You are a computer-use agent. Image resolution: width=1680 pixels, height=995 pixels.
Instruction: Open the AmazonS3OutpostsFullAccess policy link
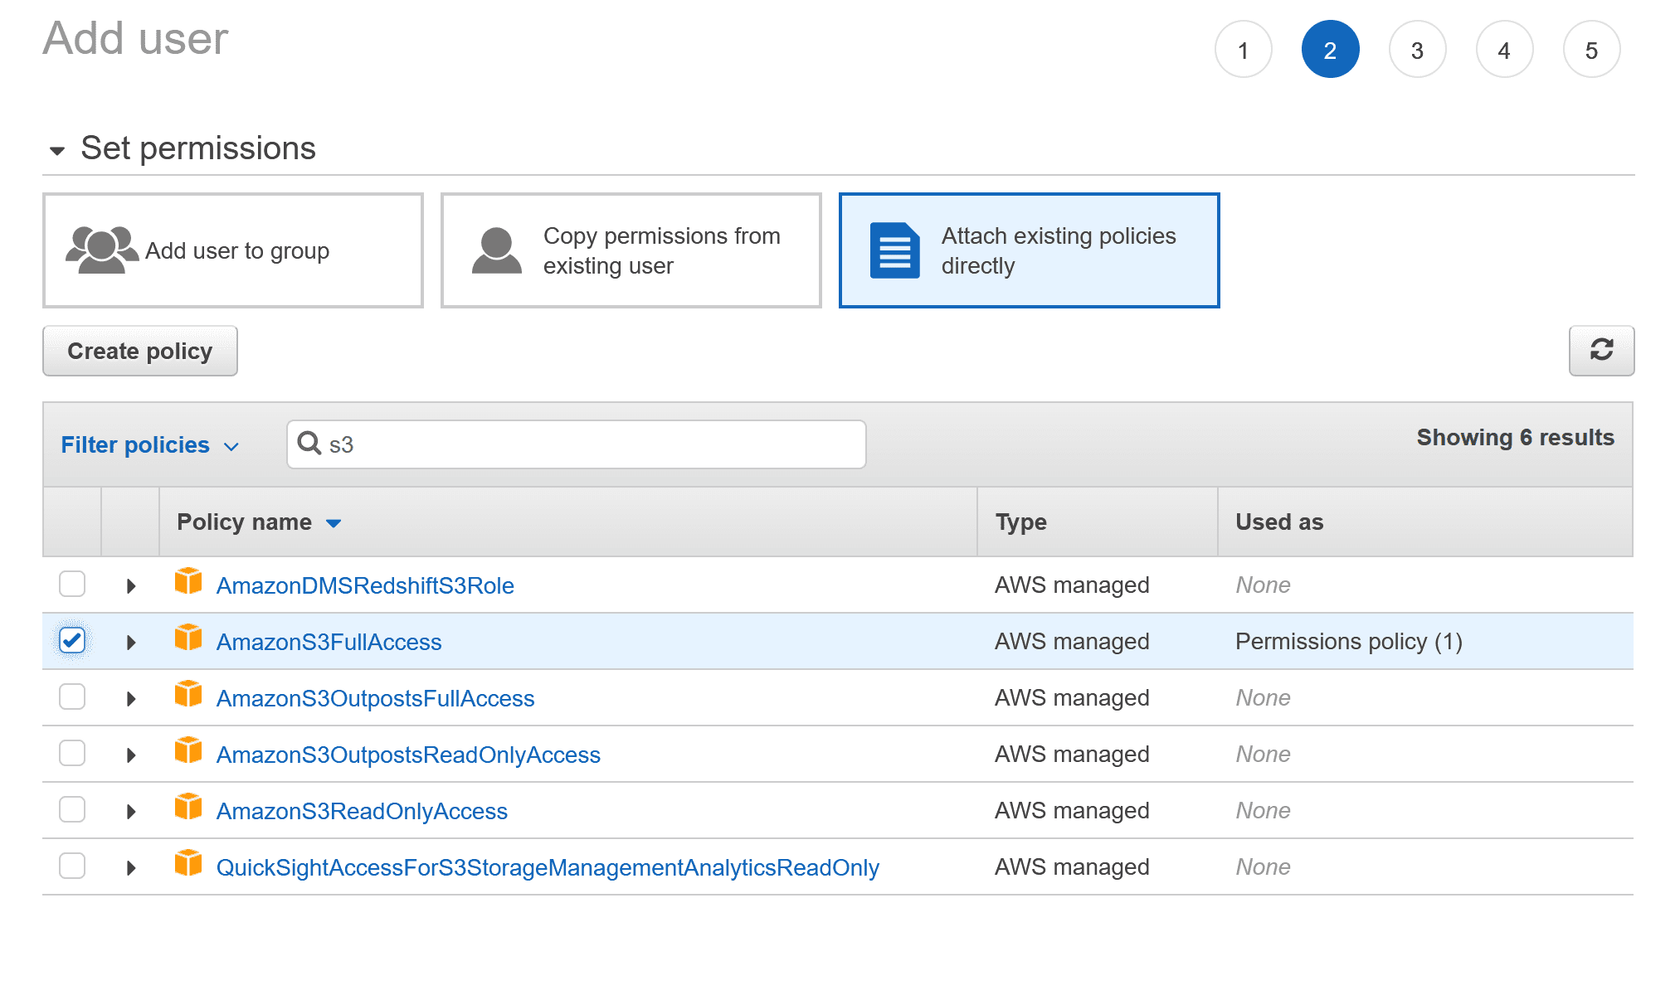point(375,698)
